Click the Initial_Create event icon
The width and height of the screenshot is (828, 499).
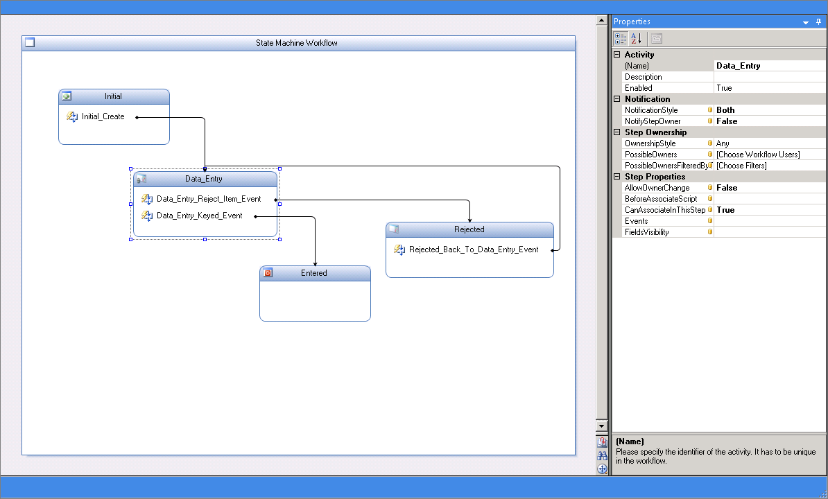click(72, 116)
